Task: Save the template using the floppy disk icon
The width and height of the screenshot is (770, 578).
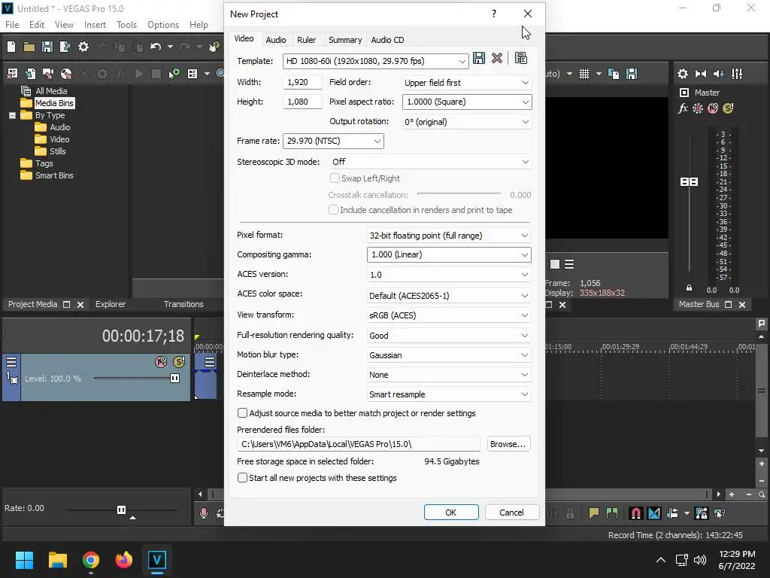Action: pyautogui.click(x=479, y=58)
